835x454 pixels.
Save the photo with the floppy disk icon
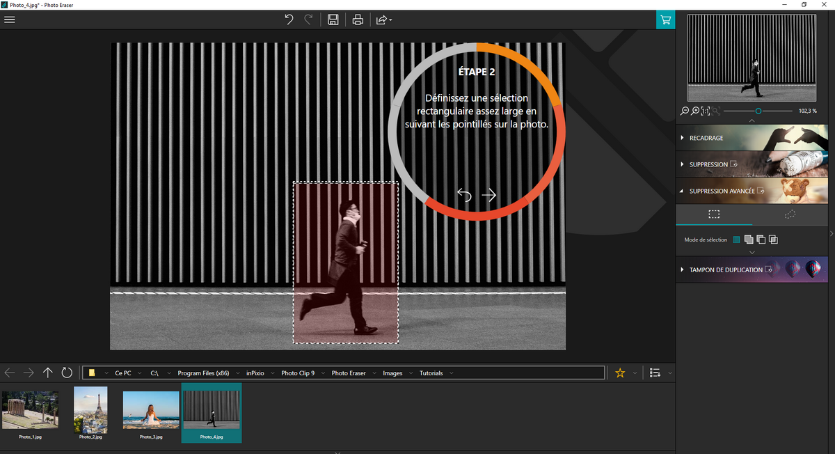click(x=333, y=19)
